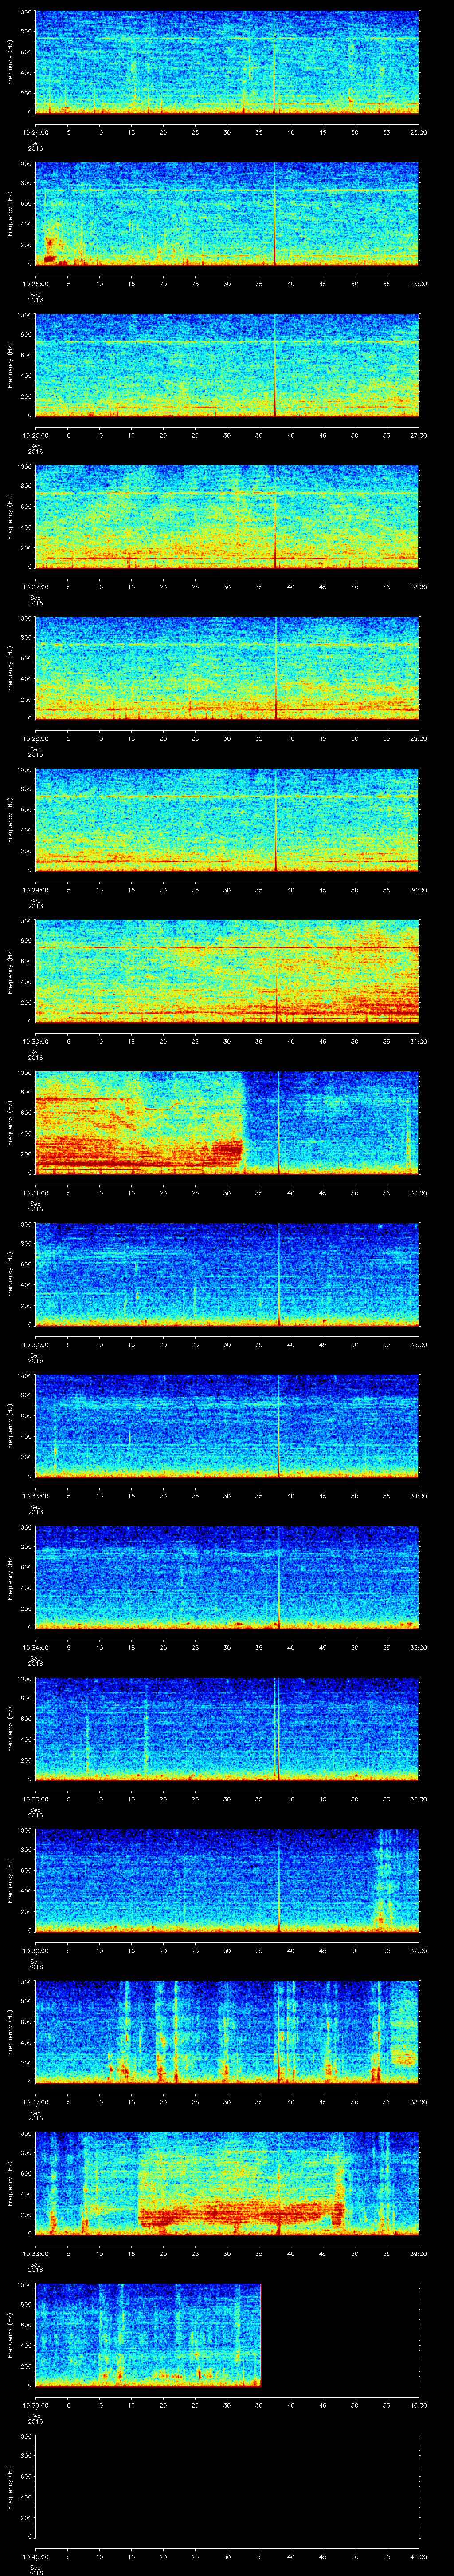The width and height of the screenshot is (454, 2576).
Task: Click the spectrogram starting at 10:29:00
Action: pos(227,820)
